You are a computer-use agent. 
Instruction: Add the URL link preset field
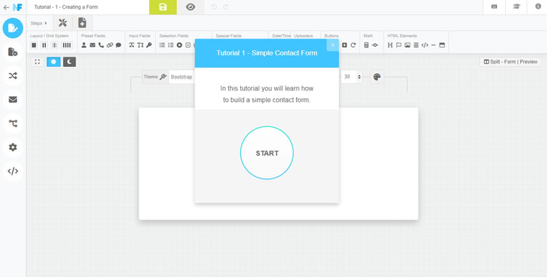click(110, 45)
